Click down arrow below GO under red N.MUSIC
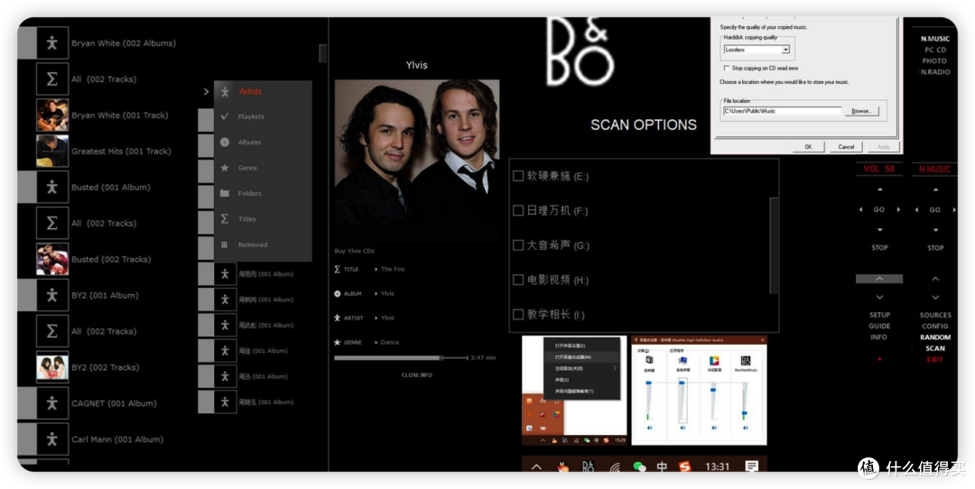Image resolution: width=975 pixels, height=489 pixels. pos(935,229)
